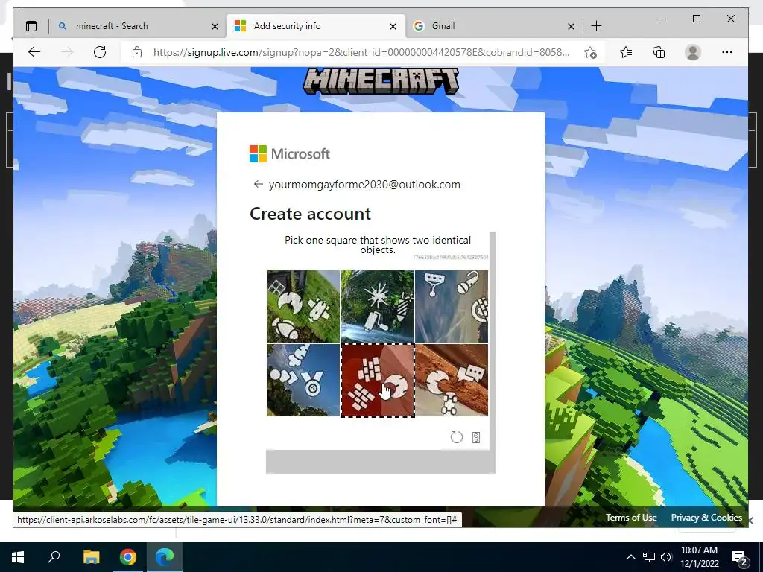Open the browser profile avatar
The height and width of the screenshot is (572, 763).
692,52
